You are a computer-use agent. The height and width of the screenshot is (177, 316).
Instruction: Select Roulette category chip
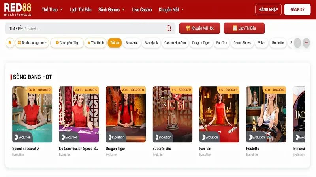(278, 43)
